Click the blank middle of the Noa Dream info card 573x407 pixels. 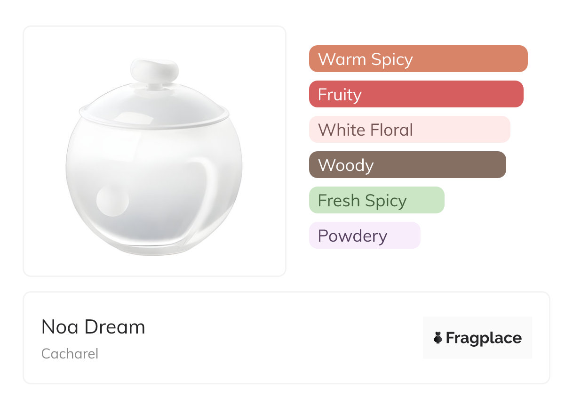282,338
